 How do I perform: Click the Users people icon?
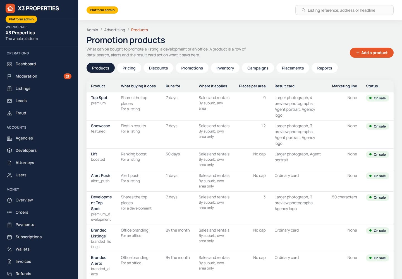[x=9, y=175]
